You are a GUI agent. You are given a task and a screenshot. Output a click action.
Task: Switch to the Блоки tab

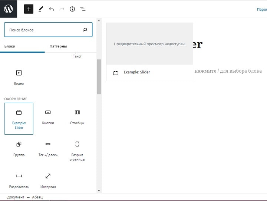(x=10, y=46)
